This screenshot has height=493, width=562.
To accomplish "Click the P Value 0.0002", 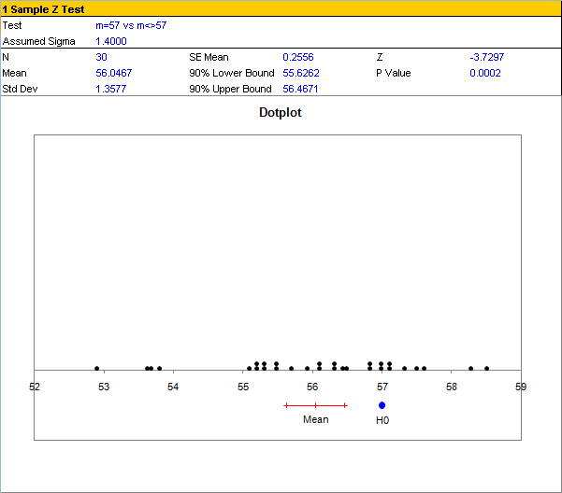I will point(485,73).
